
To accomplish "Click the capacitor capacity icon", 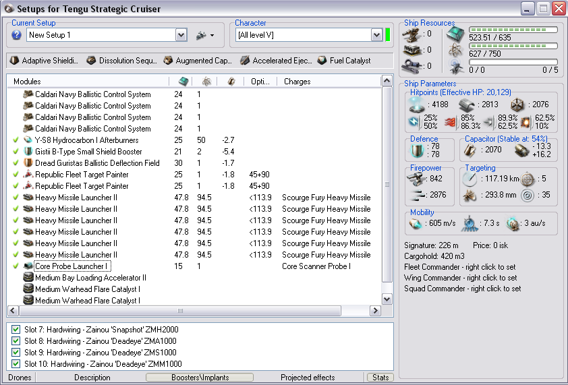I will click(x=470, y=150).
